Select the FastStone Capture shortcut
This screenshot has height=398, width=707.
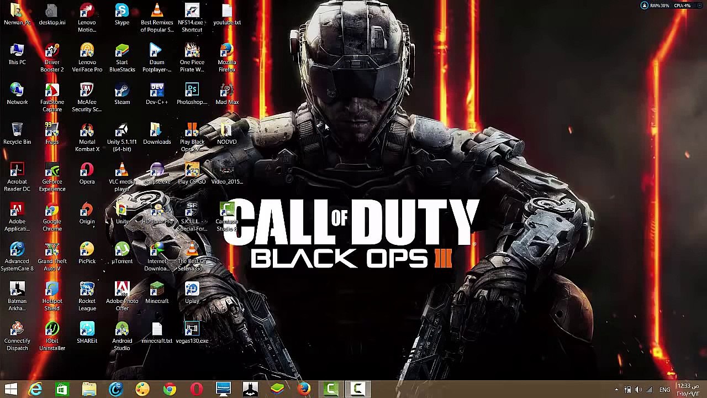52,98
